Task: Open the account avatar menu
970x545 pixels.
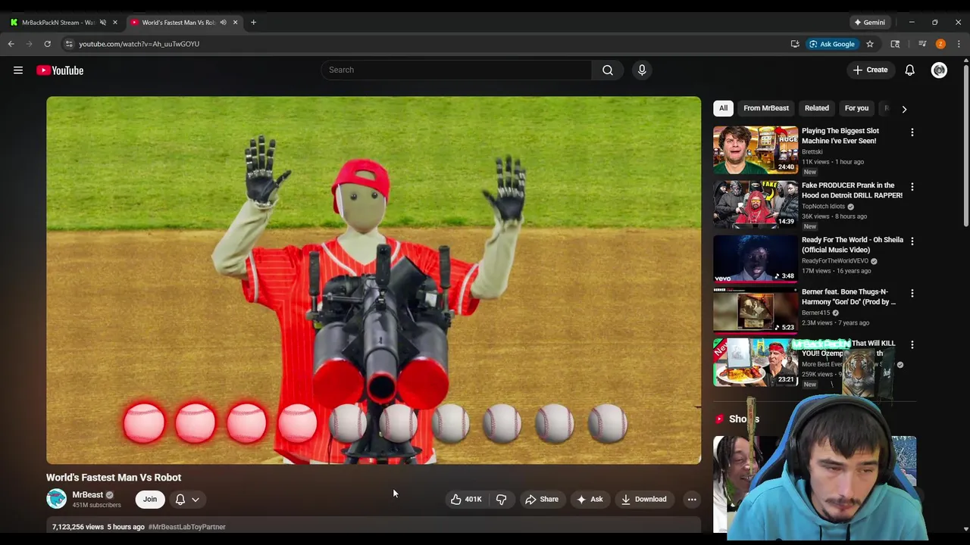Action: pos(939,70)
